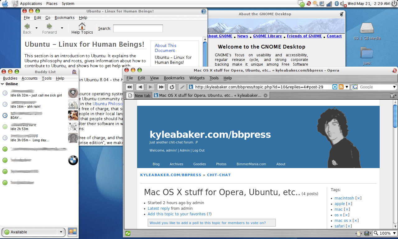Click the clock showing Wed May 21
The height and width of the screenshot is (239, 398).
[x=368, y=4]
